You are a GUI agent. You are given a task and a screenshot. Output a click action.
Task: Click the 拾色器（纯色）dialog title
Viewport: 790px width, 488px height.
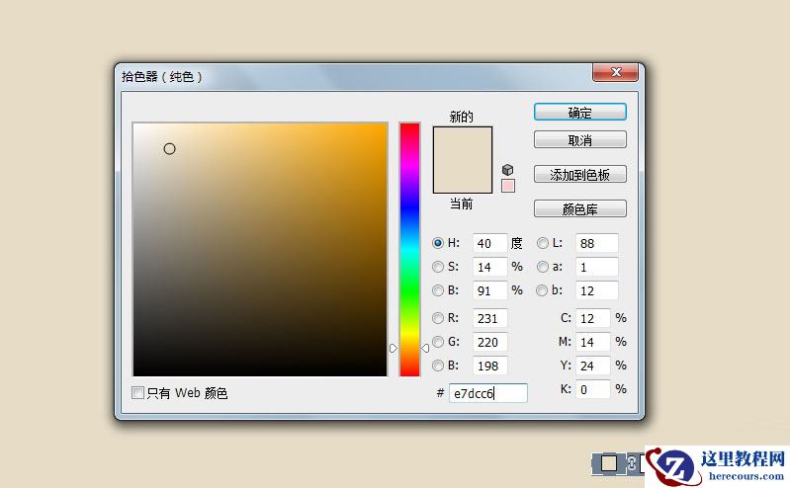[162, 76]
